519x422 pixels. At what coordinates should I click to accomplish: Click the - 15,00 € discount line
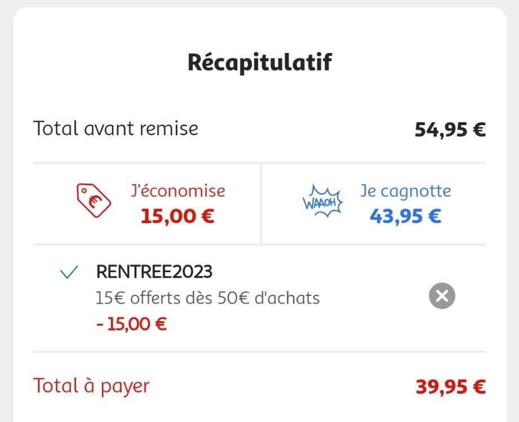coord(131,324)
